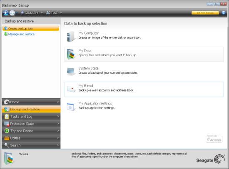
Task: Expand the Protection State chevron
Action: coord(58,124)
